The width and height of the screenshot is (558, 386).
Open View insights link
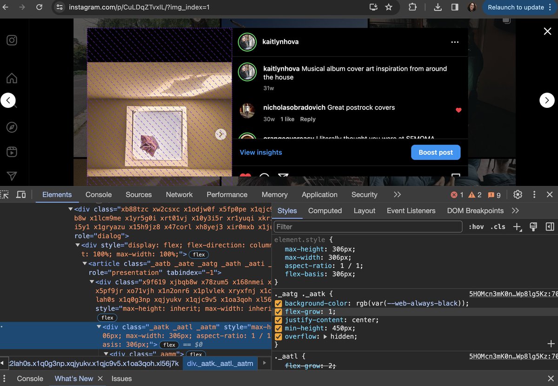tap(261, 153)
